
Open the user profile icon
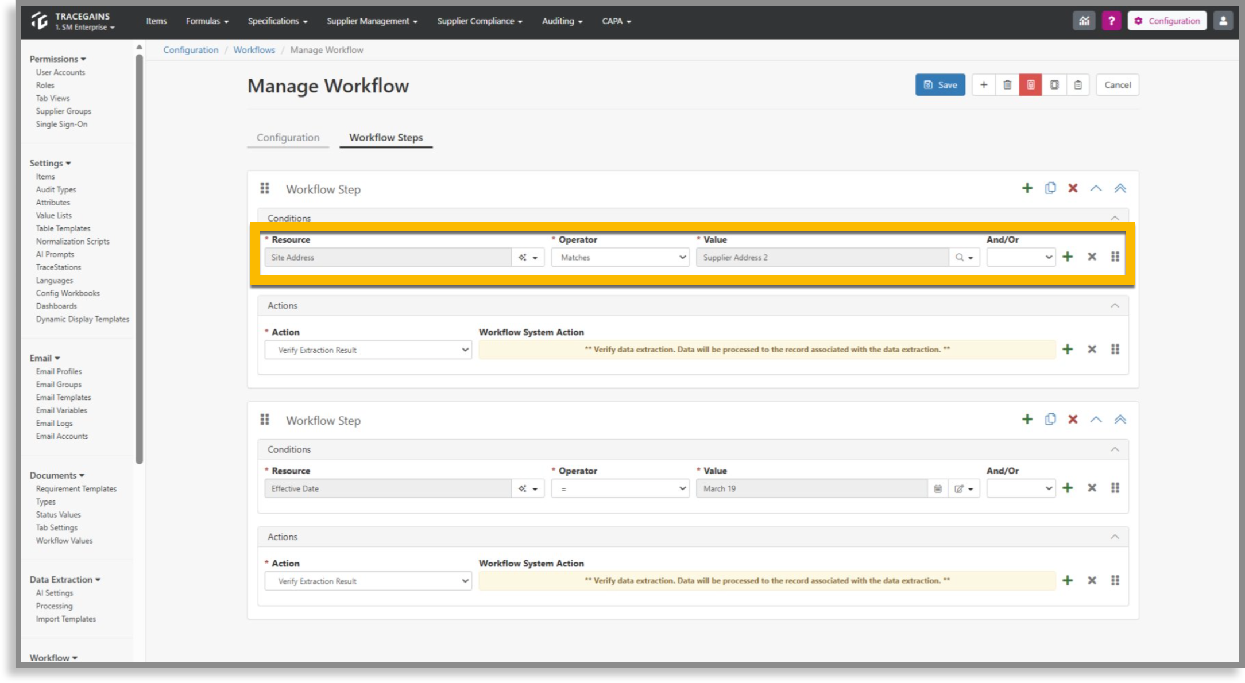(x=1223, y=21)
